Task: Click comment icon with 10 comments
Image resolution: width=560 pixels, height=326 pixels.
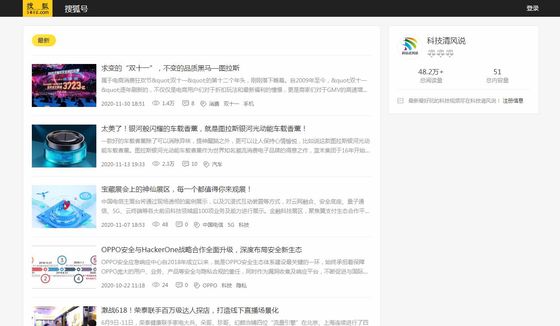Action: coord(185,164)
